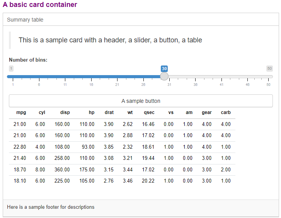Click the 'A basic card container' heading
This screenshot has height=218, width=281.
[40, 5]
